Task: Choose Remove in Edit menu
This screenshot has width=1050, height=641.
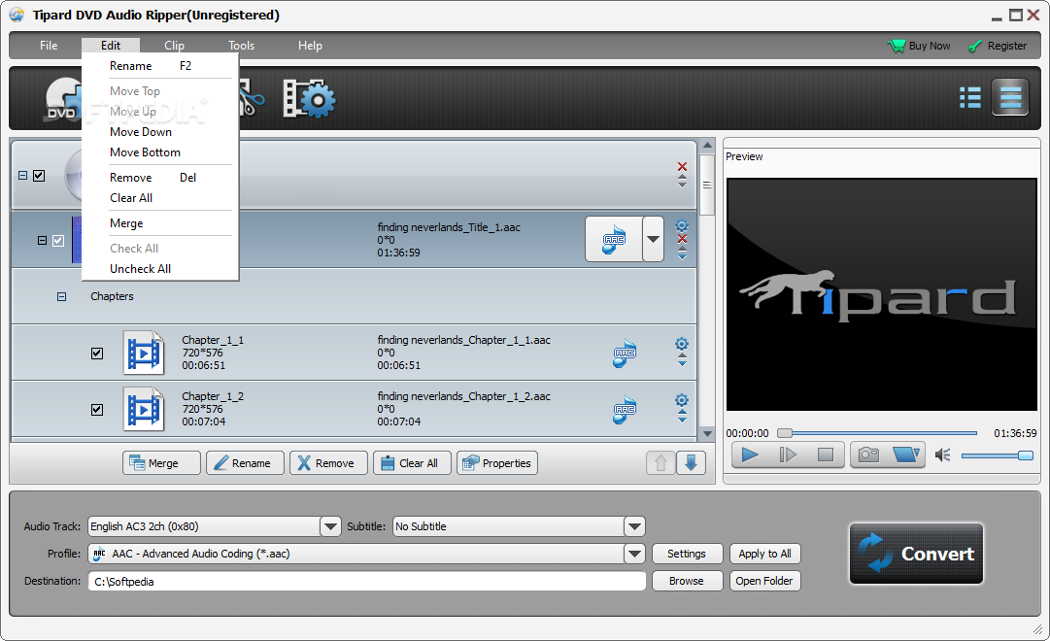Action: point(160,178)
